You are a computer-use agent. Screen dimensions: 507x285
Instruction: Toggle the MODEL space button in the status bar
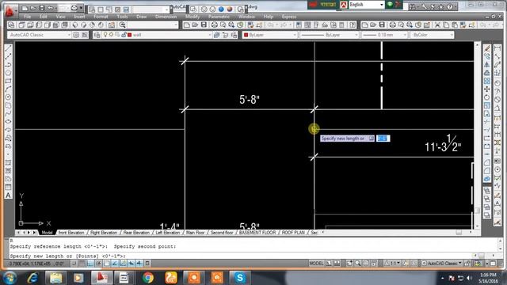[316, 264]
